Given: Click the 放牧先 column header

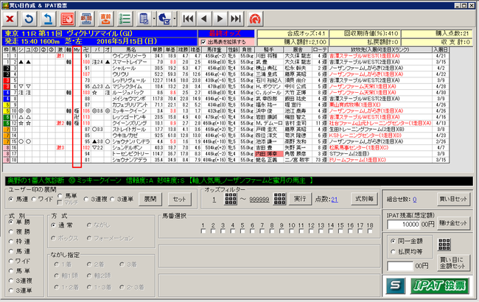Looking at the screenshot, I should point(380,49).
